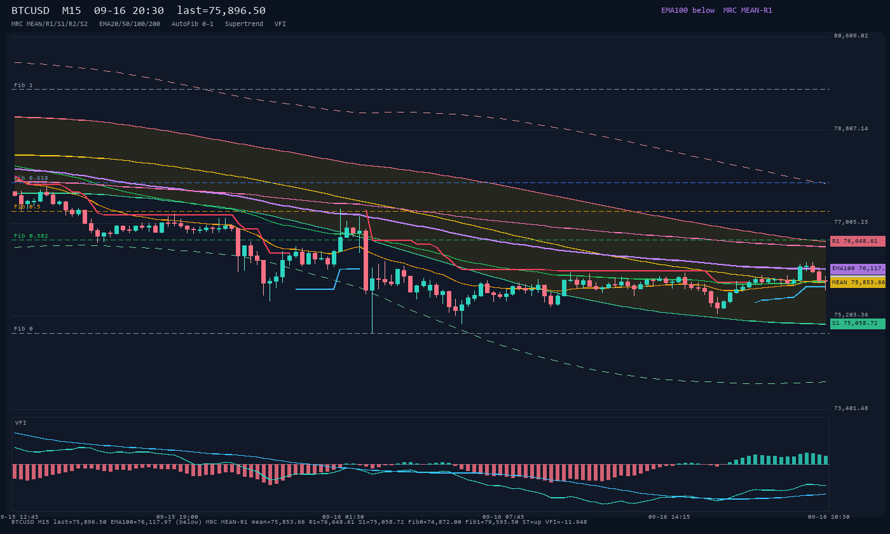Click the R1 76,648.61 price tag
The height and width of the screenshot is (534, 890).
[858, 242]
